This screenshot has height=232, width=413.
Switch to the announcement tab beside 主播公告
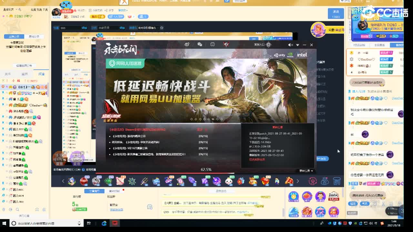(x=34, y=36)
